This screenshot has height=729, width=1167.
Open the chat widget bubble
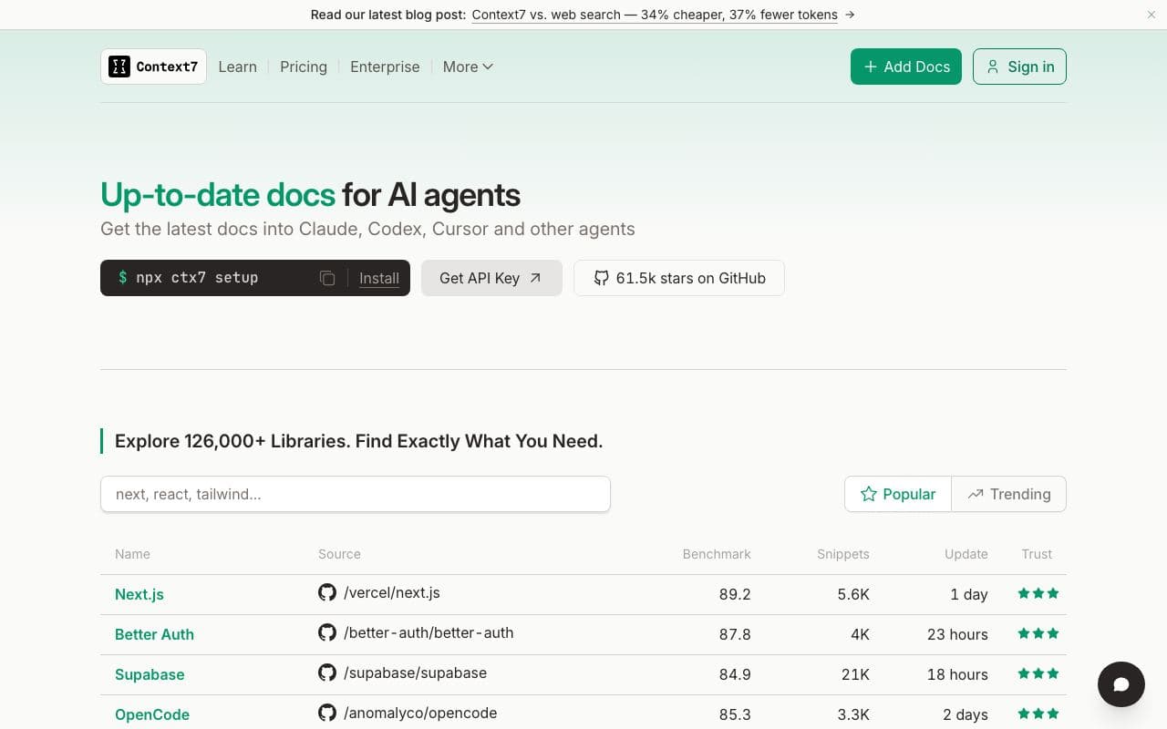(1121, 684)
